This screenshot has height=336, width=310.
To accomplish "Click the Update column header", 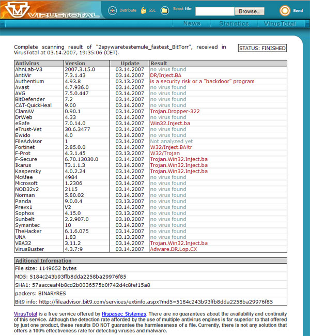I will (130, 63).
